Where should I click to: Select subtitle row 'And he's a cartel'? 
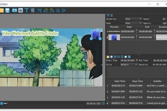[137, 86]
